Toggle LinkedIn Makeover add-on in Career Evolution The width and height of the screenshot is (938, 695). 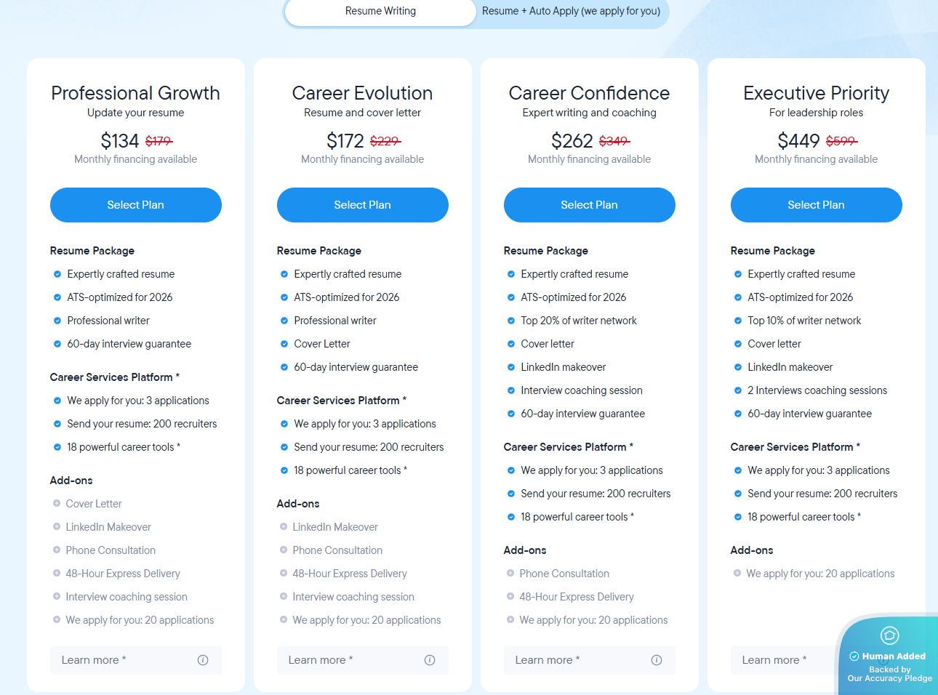tap(284, 527)
